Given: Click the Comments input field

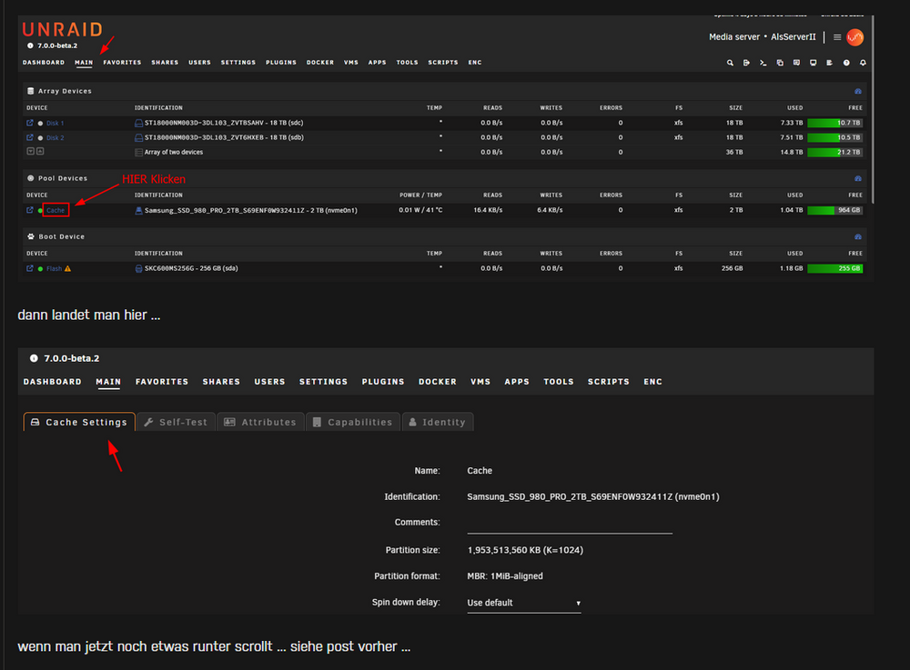Looking at the screenshot, I should pyautogui.click(x=570, y=524).
